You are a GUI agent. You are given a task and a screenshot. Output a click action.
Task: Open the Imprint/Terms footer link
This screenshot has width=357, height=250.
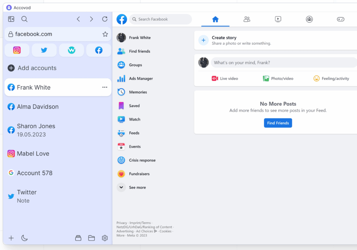(x=140, y=223)
